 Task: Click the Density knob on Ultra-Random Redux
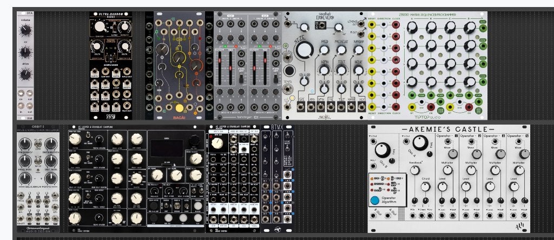point(124,26)
